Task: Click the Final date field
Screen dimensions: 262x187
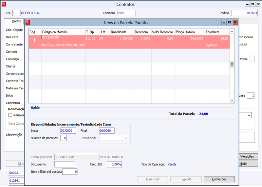Action: (x=107, y=131)
